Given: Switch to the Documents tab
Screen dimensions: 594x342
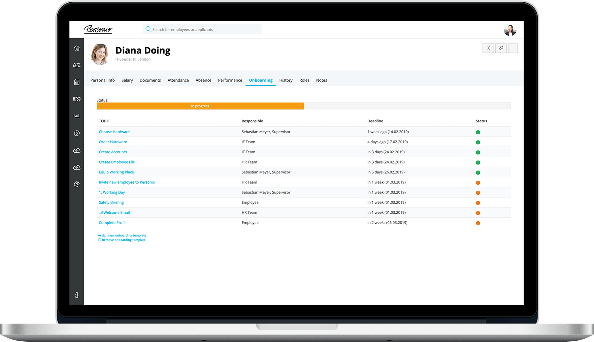Looking at the screenshot, I should coord(150,80).
